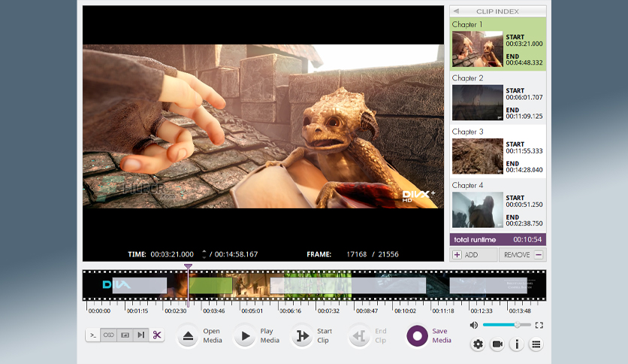The width and height of the screenshot is (628, 364).
Task: Select Chapter 4 thumbnail in clip index
Action: click(478, 210)
